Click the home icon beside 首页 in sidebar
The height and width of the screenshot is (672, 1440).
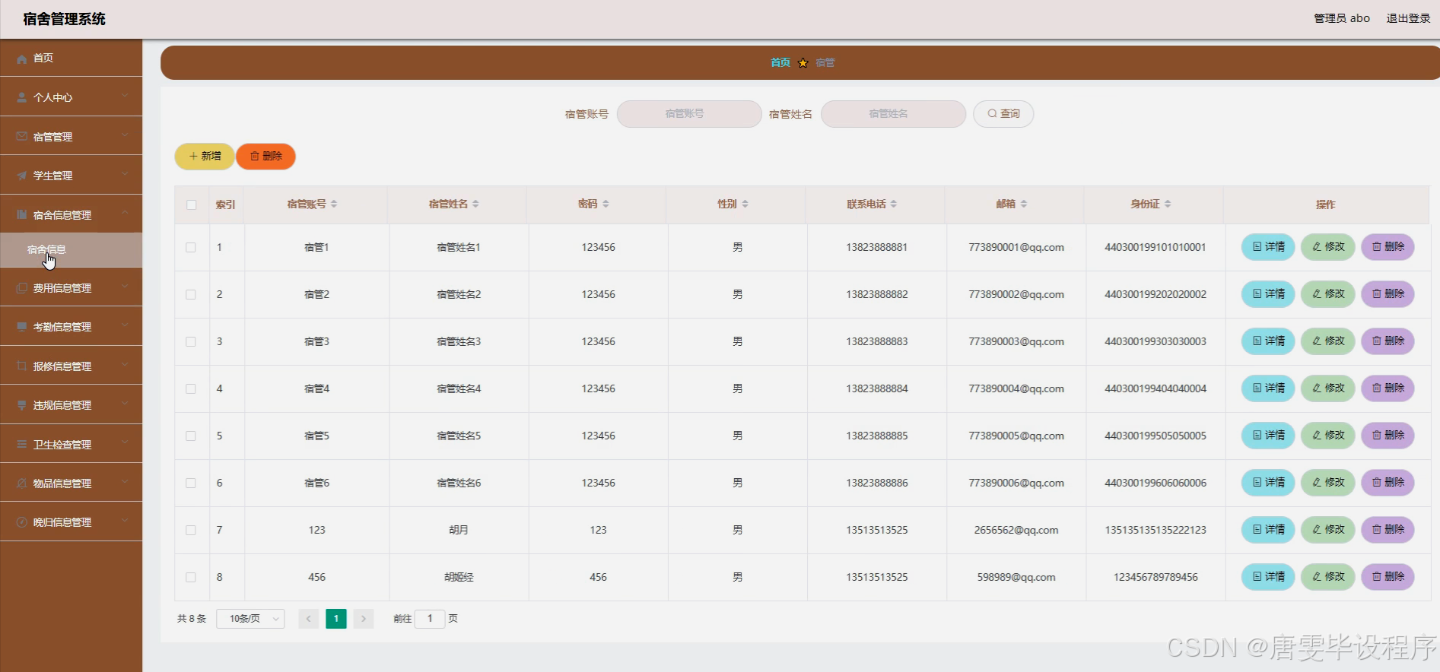point(22,59)
